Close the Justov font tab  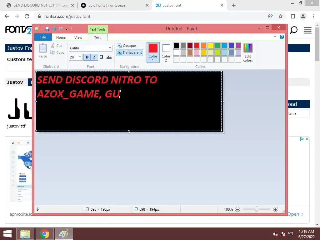(x=222, y=5)
